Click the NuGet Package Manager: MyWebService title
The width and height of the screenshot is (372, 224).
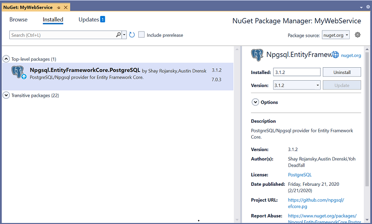point(296,21)
